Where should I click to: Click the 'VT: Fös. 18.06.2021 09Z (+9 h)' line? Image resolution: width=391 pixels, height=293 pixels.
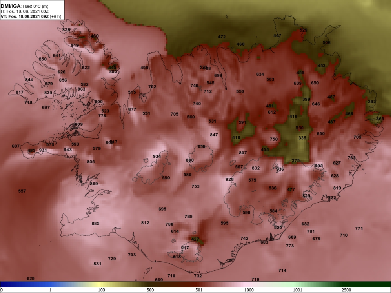coord(31,16)
